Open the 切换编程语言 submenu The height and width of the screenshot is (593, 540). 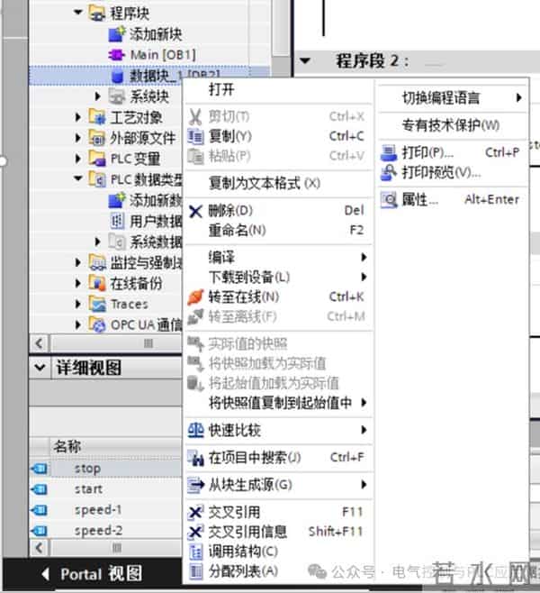[x=453, y=98]
